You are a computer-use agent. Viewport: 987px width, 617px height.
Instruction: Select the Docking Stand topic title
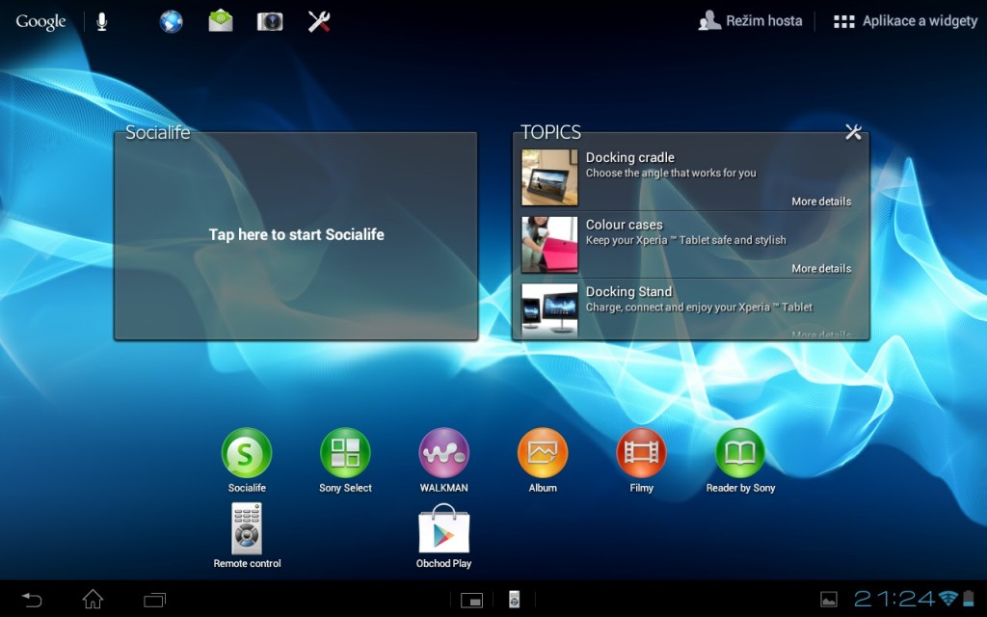coord(628,291)
